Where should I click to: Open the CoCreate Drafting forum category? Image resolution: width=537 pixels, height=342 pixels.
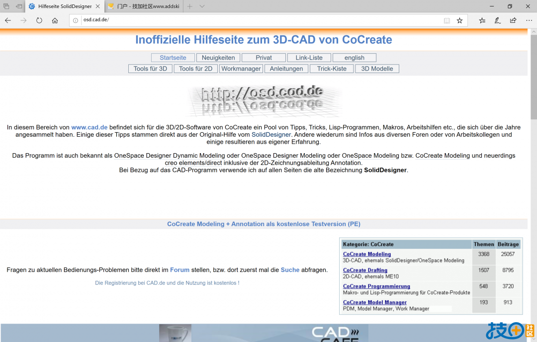tap(365, 270)
